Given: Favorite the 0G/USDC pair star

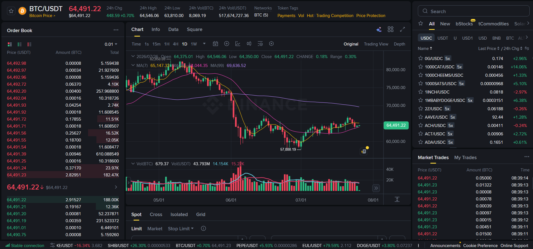Looking at the screenshot, I should point(420,58).
